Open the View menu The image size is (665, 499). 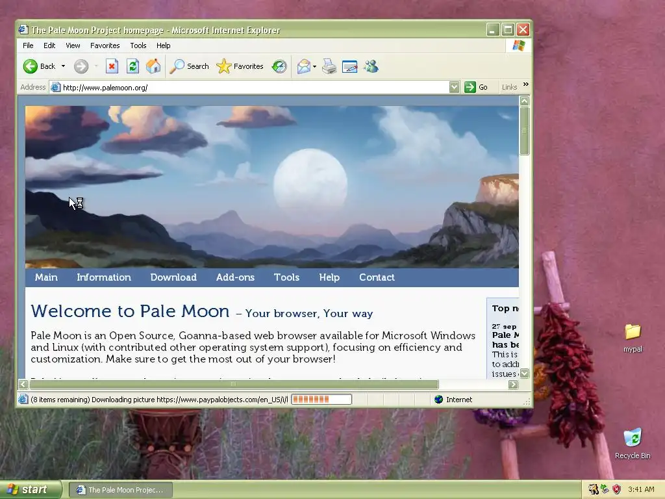pos(73,45)
